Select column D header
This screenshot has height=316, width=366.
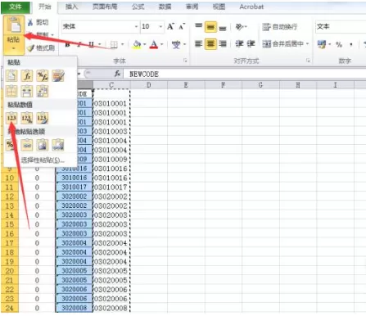[x=149, y=85]
